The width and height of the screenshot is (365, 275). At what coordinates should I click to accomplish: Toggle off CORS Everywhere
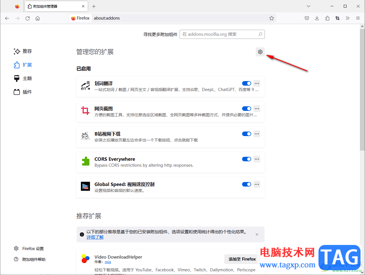pyautogui.click(x=247, y=159)
